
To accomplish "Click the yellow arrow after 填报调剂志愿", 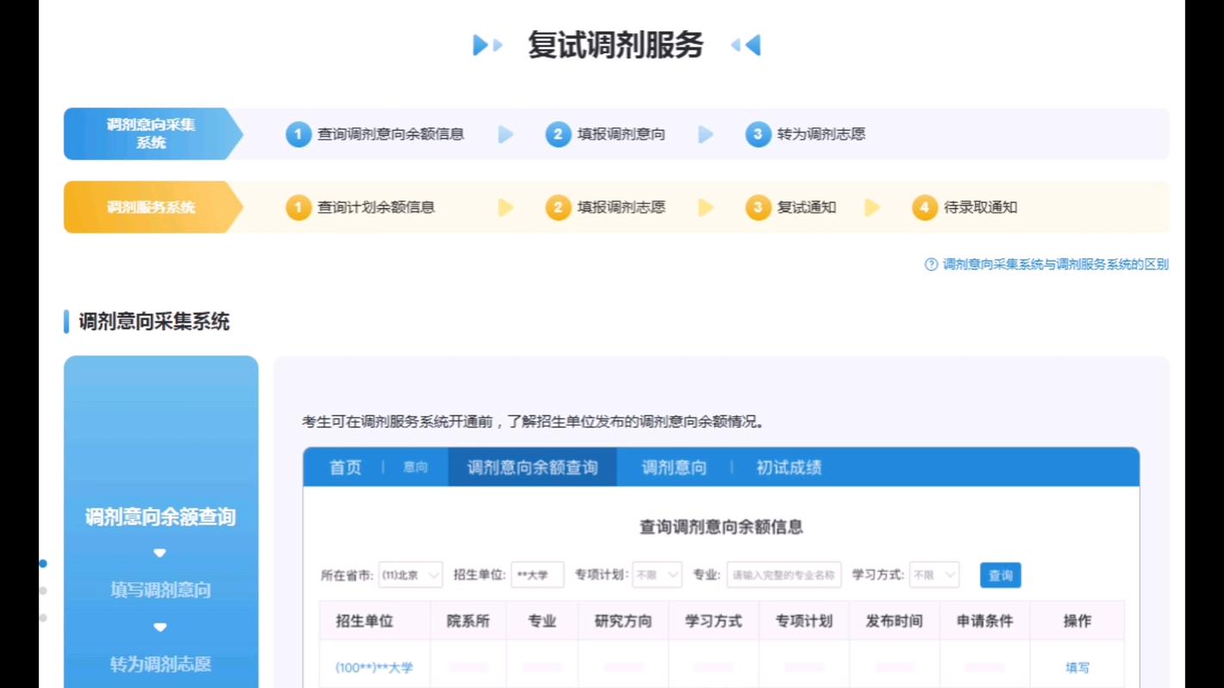I will click(x=706, y=207).
